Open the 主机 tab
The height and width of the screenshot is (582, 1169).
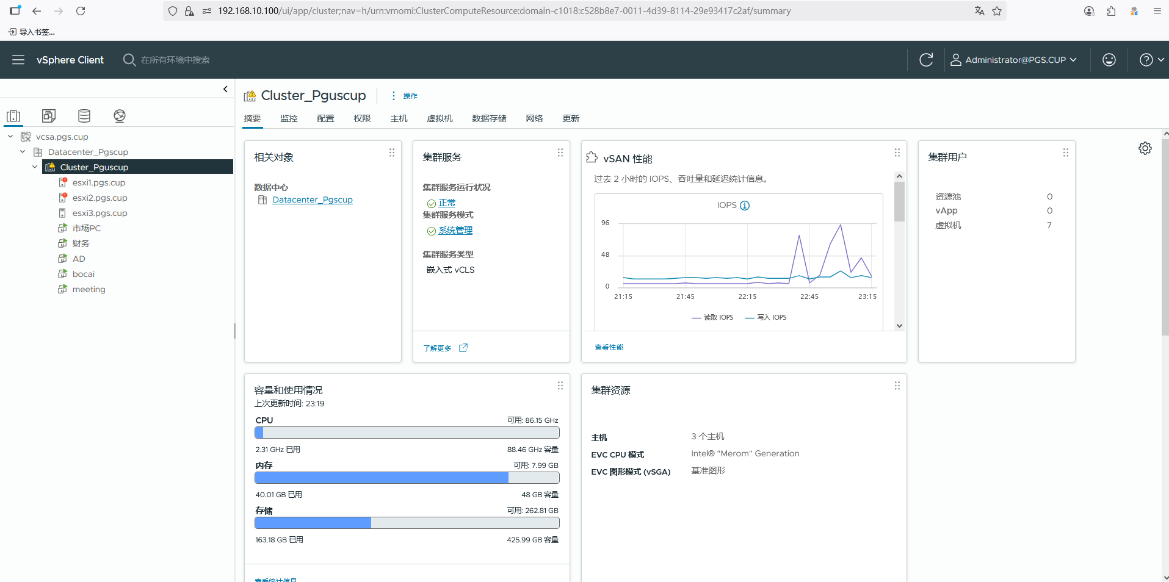click(399, 118)
